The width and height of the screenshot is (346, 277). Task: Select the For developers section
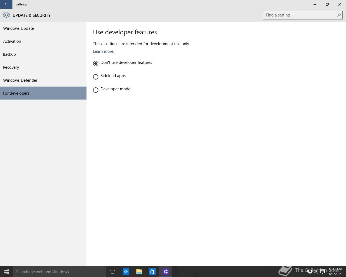(43, 93)
